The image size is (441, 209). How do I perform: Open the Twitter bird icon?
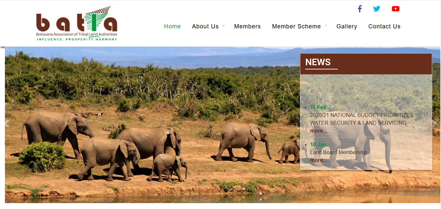click(x=377, y=9)
